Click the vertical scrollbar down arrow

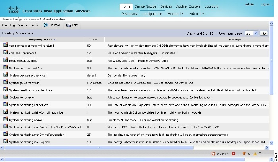point(271,143)
